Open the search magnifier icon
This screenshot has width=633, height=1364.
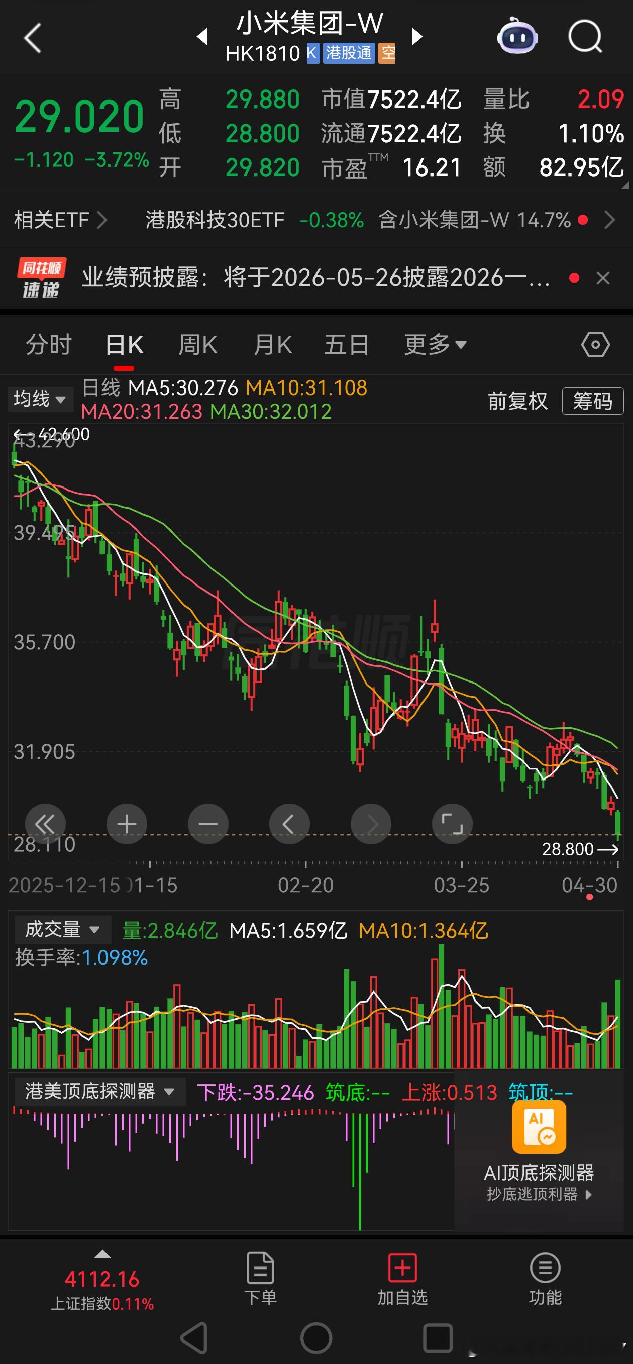tap(585, 37)
